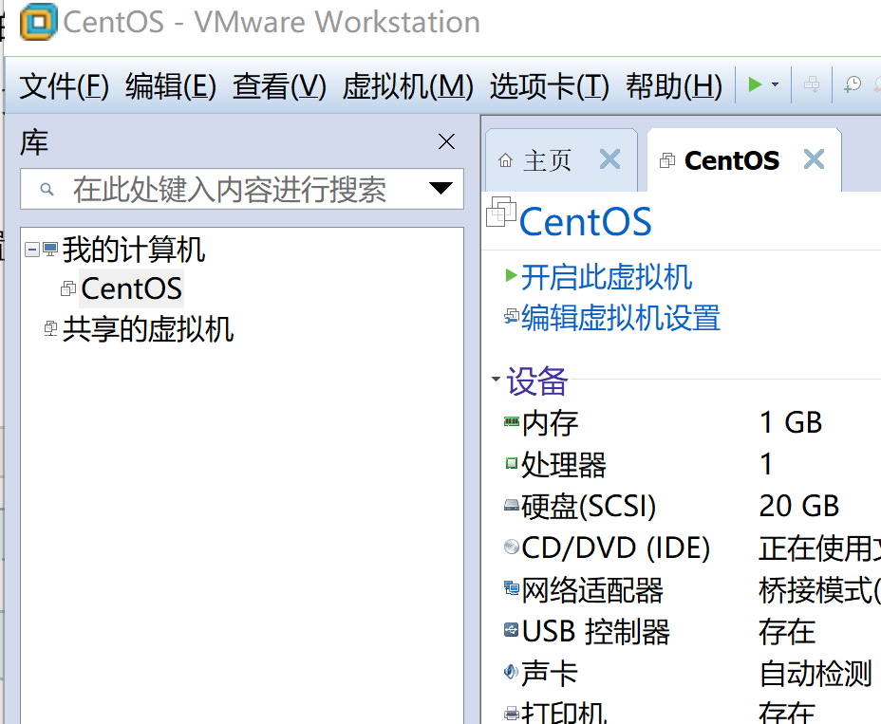Click the magnifier icon in the search box
Image resolution: width=881 pixels, height=724 pixels.
click(x=47, y=189)
